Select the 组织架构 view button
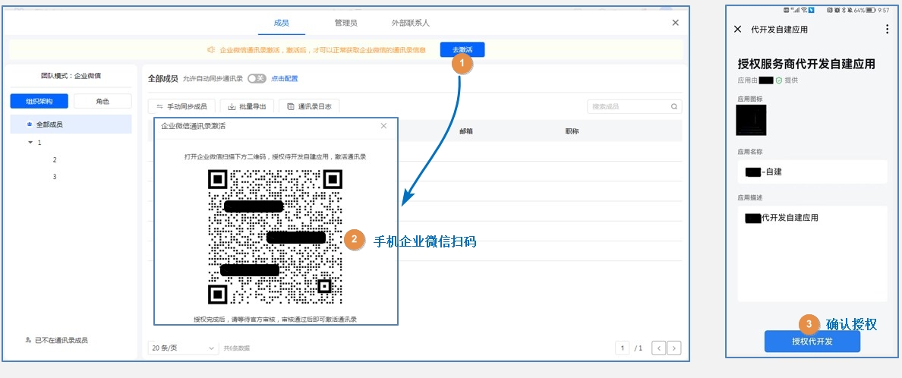Screen dimensions: 902x378 click(39, 102)
